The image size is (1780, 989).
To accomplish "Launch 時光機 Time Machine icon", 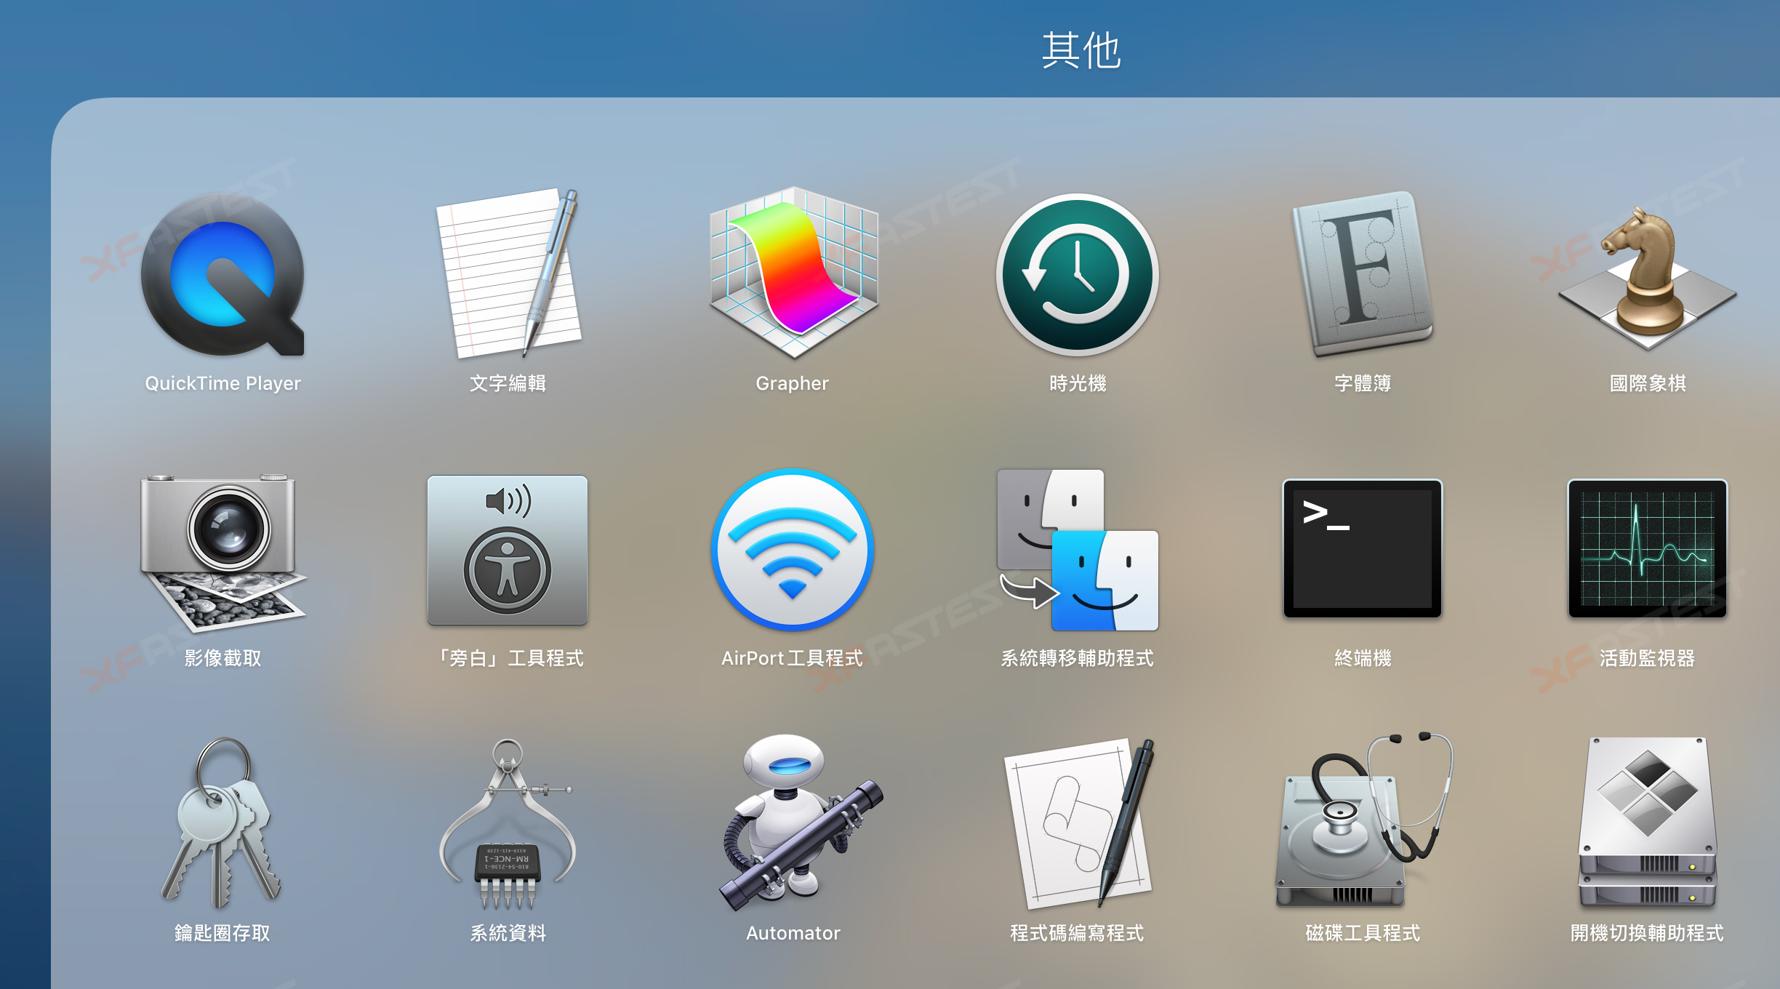I will [1078, 275].
